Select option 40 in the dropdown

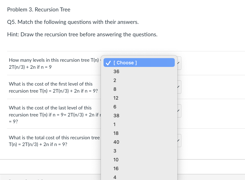[116, 142]
